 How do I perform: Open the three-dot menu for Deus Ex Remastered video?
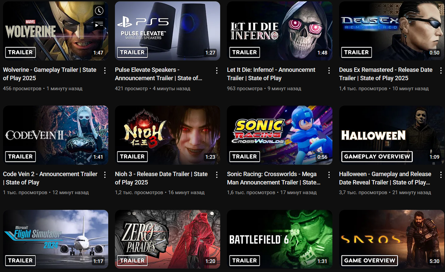441,71
